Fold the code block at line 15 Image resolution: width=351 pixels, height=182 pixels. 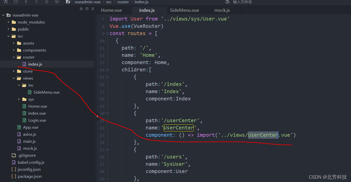(107, 77)
